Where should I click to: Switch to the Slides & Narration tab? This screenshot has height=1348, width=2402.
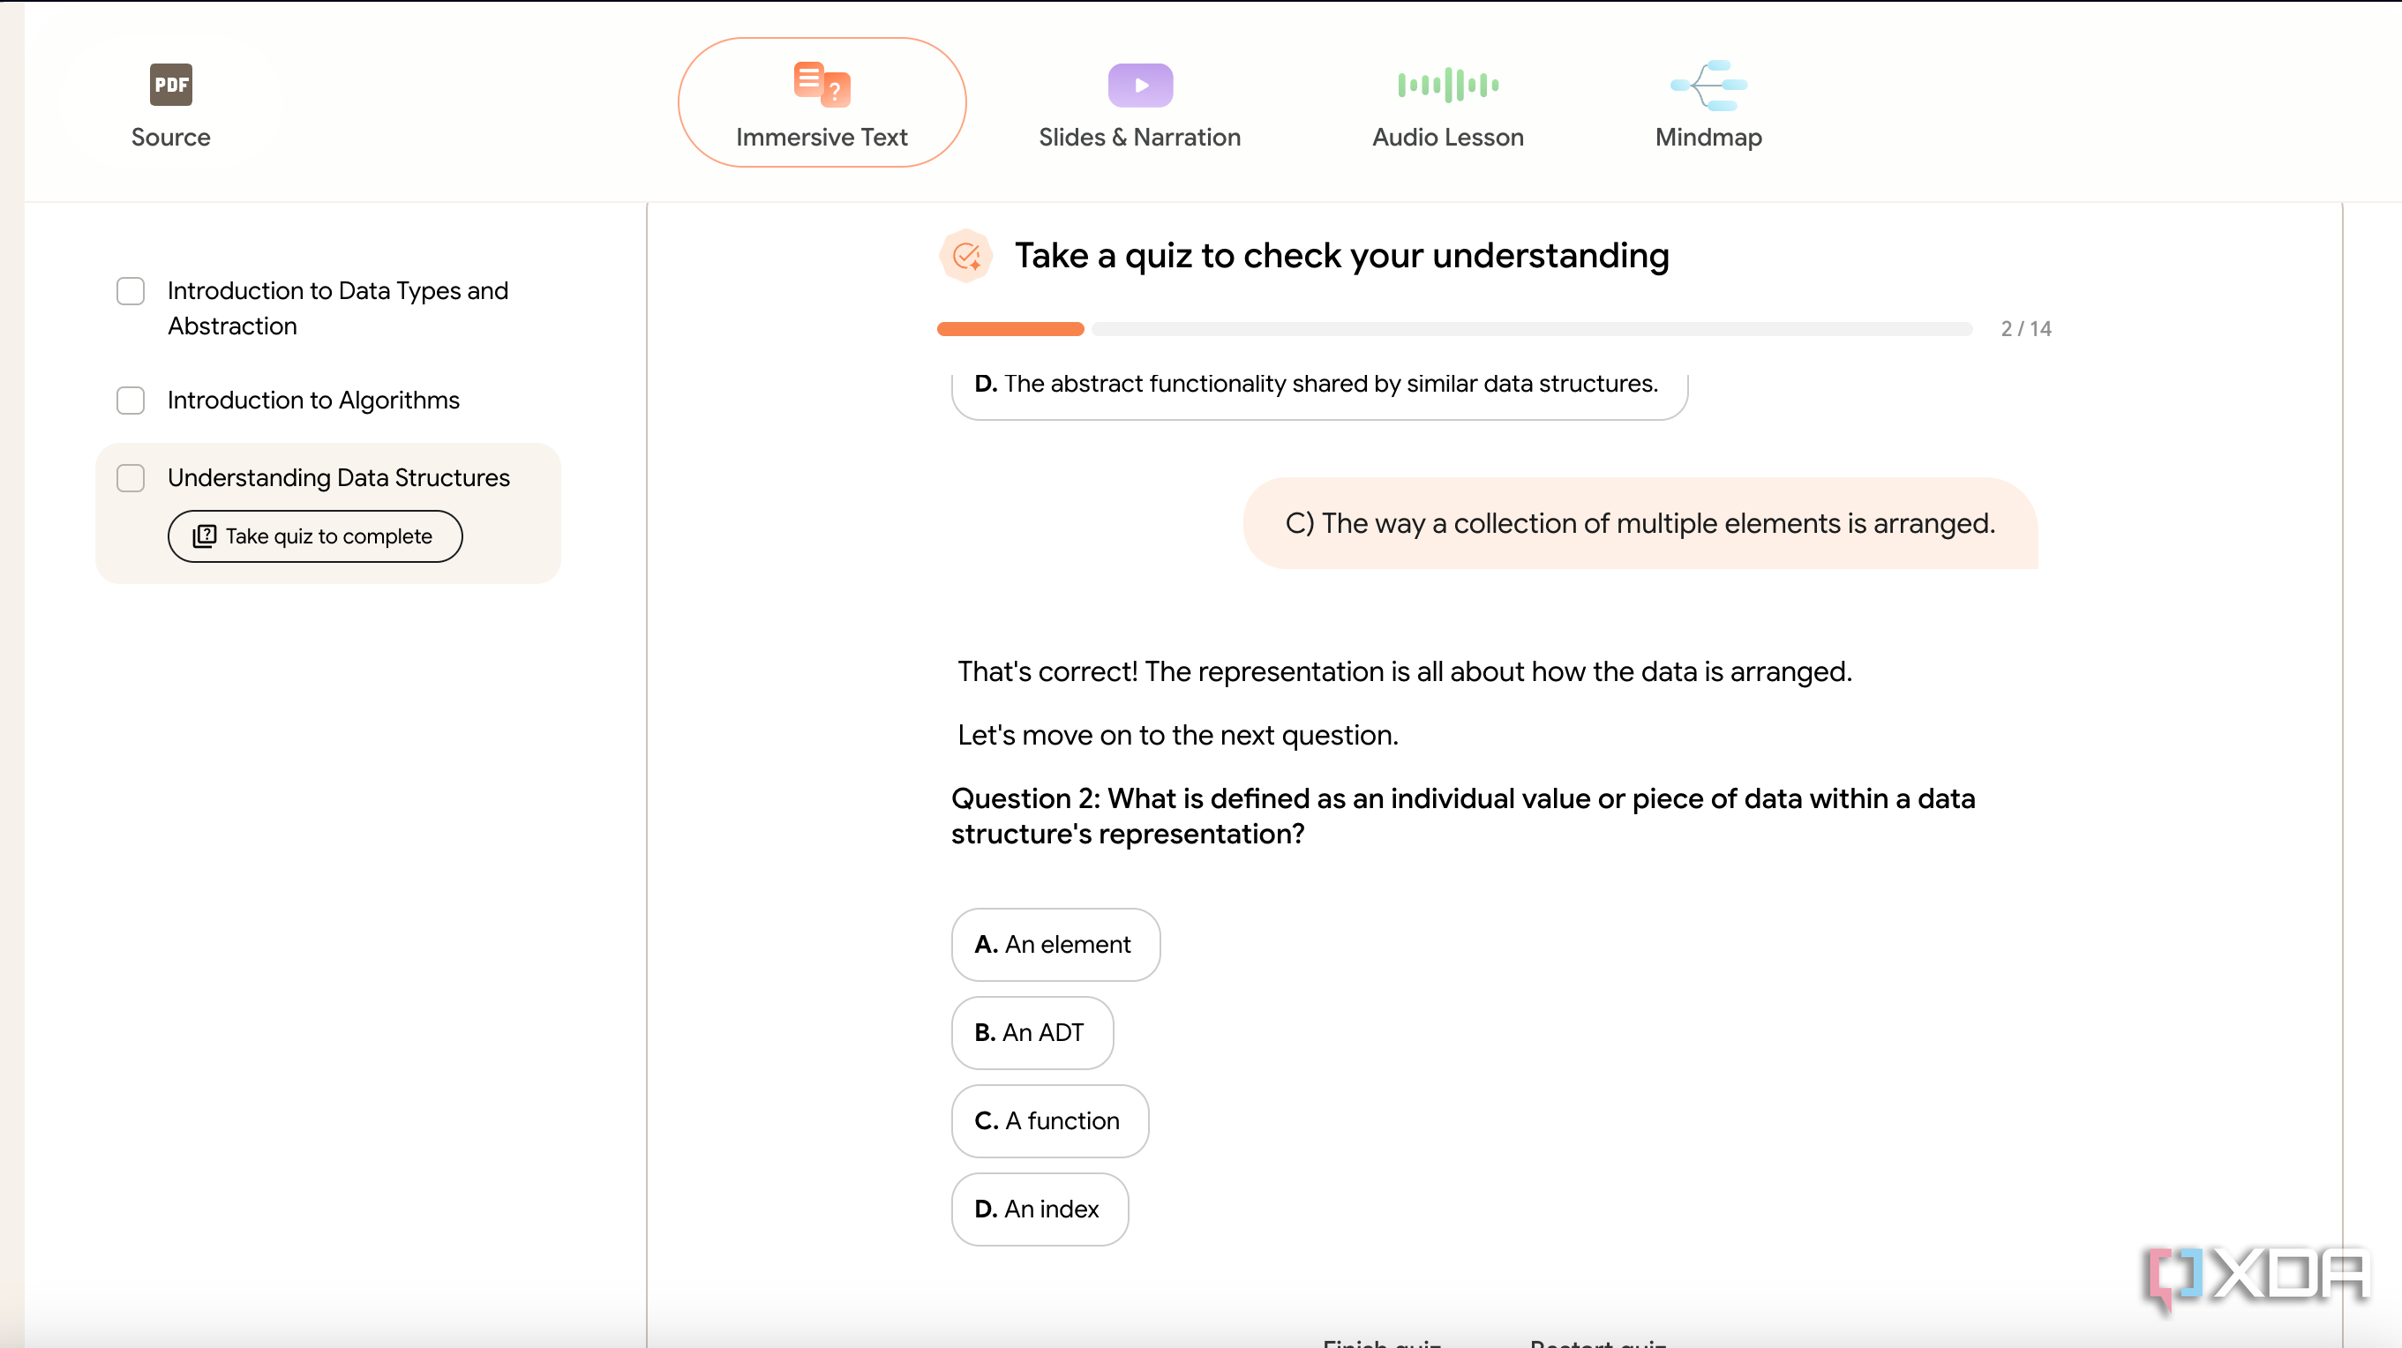1139,102
